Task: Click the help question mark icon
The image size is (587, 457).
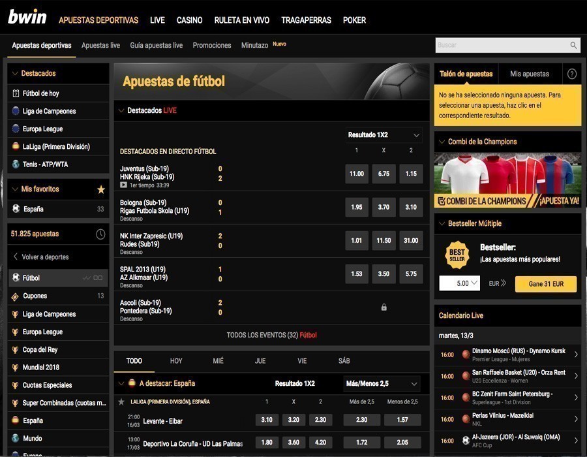Action: click(572, 73)
